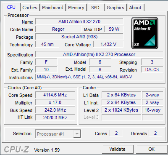This screenshot has width=168, height=155.
Task: Click the Stepping value 3
Action: 152,62
